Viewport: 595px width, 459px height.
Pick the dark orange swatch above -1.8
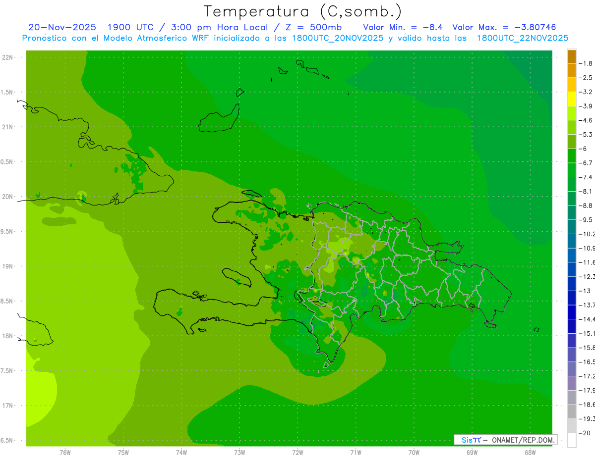pyautogui.click(x=572, y=56)
